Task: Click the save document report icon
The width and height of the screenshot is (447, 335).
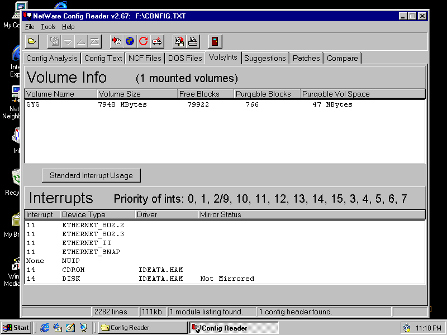Action: (179, 41)
